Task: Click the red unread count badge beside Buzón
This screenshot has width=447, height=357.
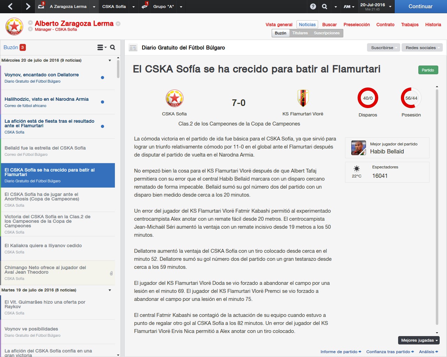Action: [23, 47]
